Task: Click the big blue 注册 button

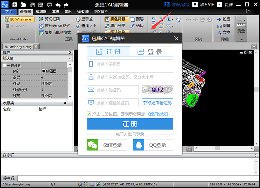Action: [130, 124]
